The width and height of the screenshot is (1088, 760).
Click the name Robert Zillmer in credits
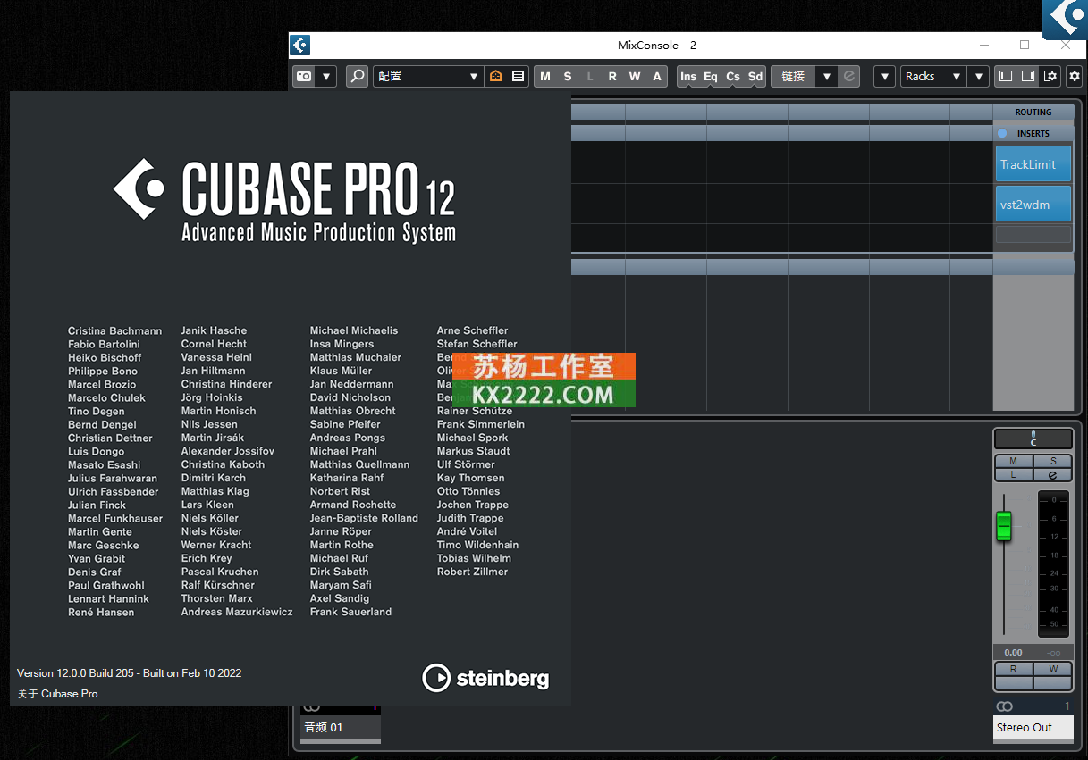click(x=472, y=572)
